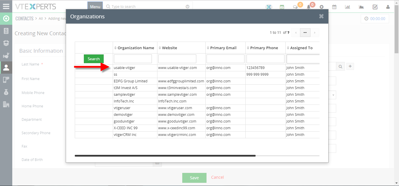Open the wrench support module in sidebar

(x=6, y=55)
